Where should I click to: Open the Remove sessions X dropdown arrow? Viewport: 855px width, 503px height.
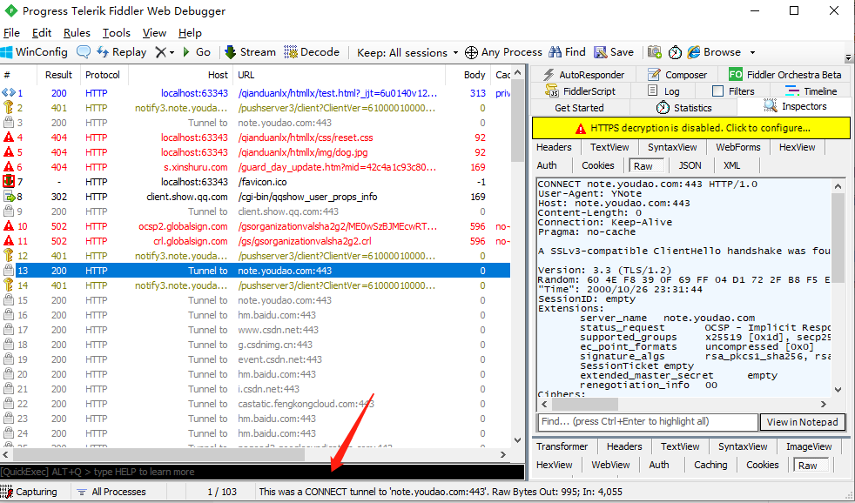coord(172,52)
